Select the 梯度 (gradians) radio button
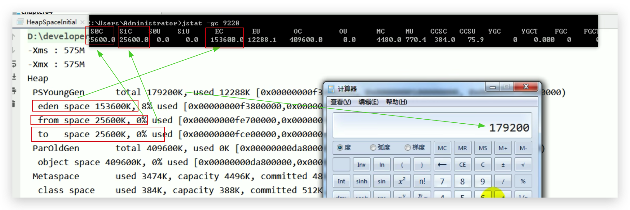The width and height of the screenshot is (630, 210). coord(408,148)
